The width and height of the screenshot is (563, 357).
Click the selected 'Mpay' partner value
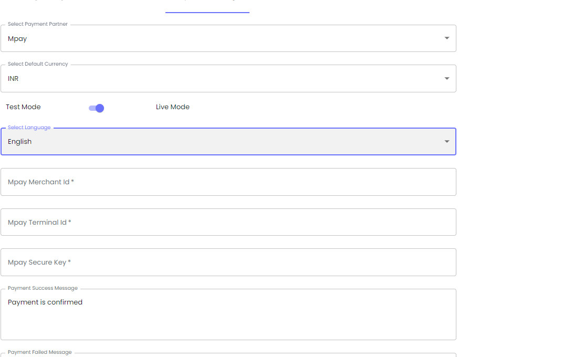pos(17,39)
